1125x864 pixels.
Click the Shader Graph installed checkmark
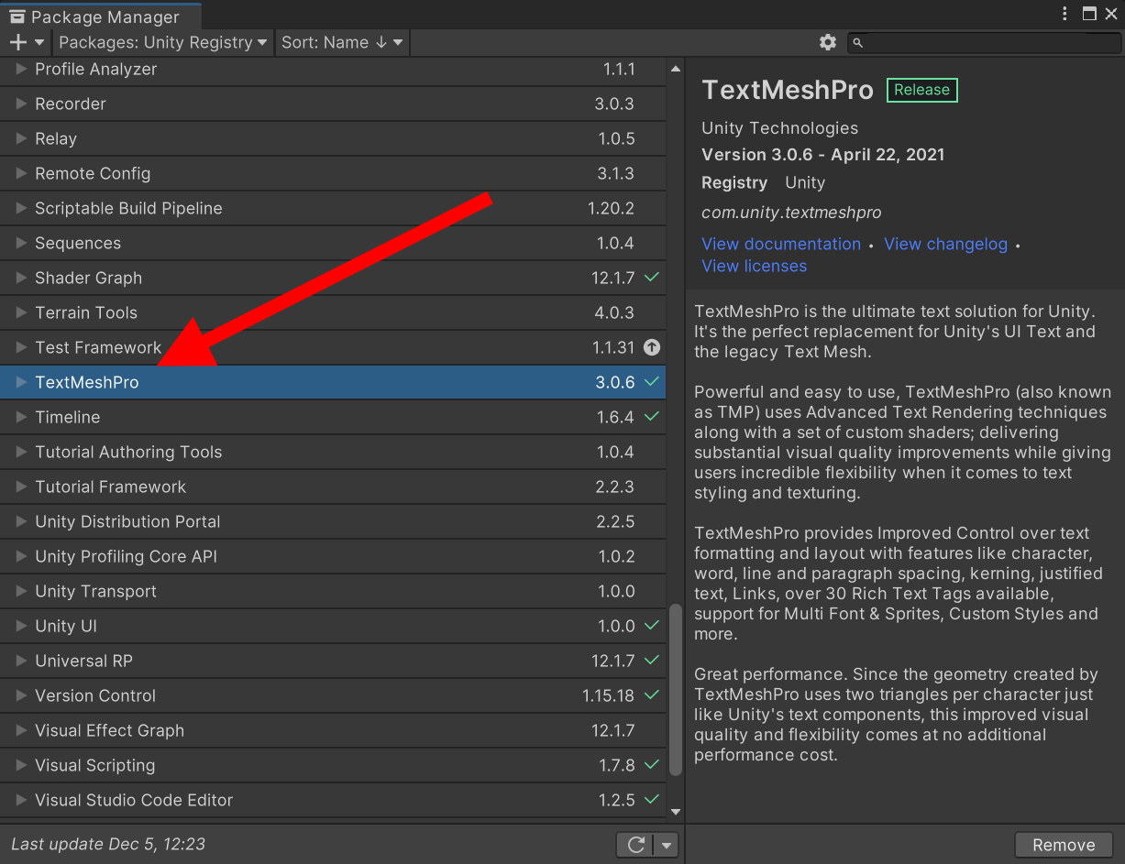click(651, 277)
